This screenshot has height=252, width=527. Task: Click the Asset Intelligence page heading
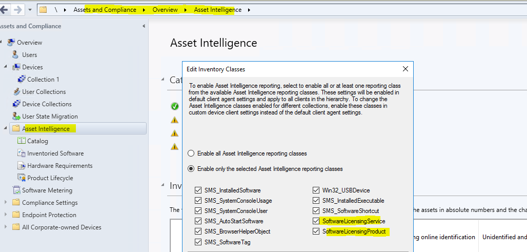coord(213,43)
